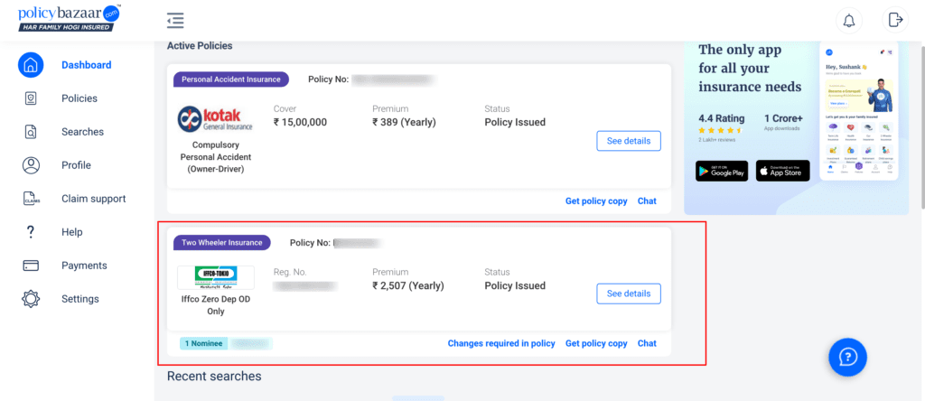
Task: Click Iffco Zero Dep OD Only text
Action: (x=216, y=305)
